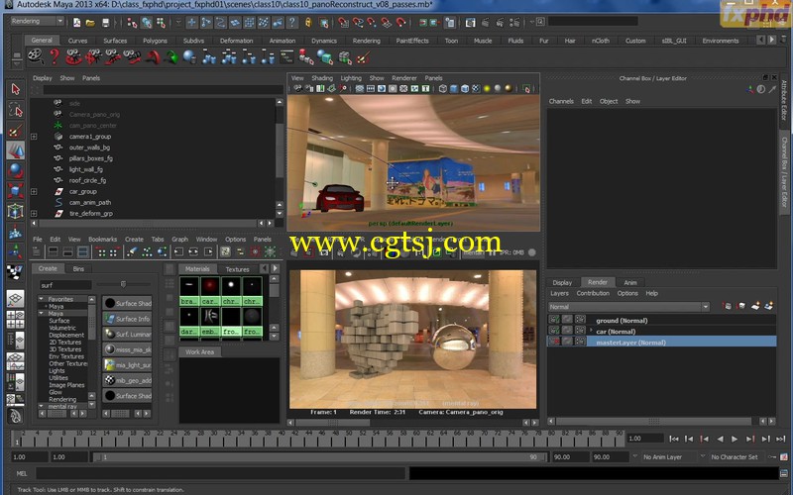Click the four-pane layout icon
Image resolution: width=793 pixels, height=495 pixels.
tap(15, 320)
